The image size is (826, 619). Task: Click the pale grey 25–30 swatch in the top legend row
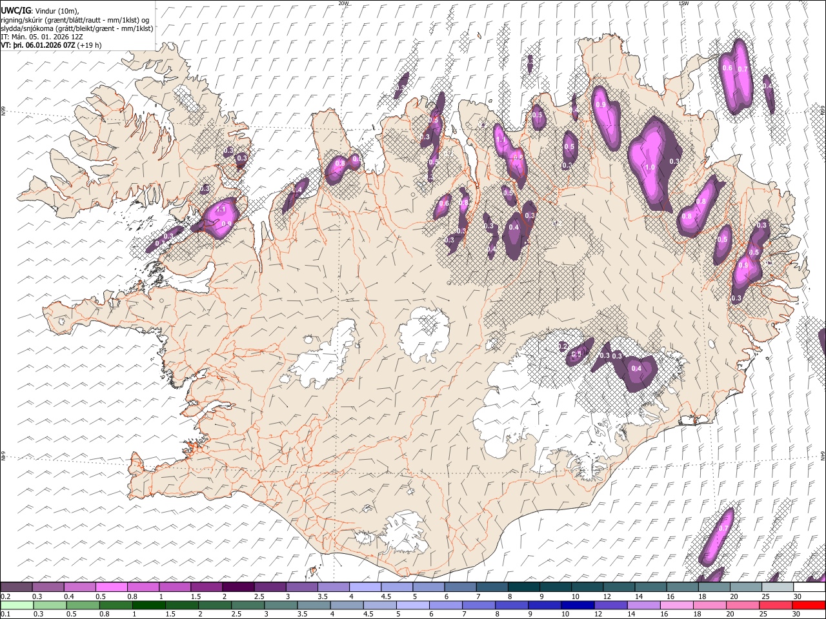pos(777,587)
